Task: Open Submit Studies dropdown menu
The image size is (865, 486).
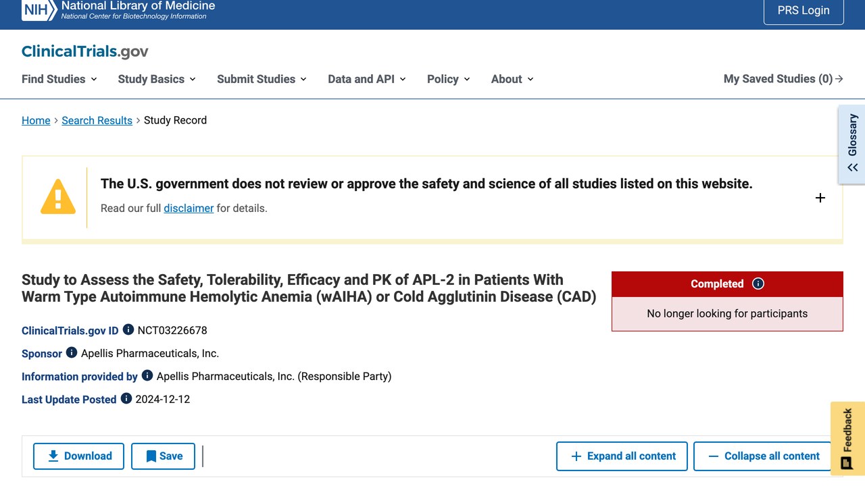Action: (x=262, y=79)
